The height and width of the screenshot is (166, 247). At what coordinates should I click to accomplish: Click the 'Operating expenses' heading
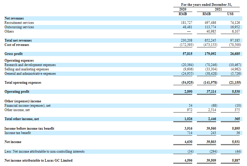[x=19, y=60]
